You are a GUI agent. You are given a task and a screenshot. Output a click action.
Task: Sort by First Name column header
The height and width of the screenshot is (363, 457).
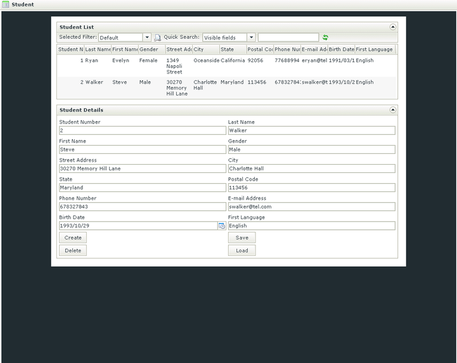(125, 49)
